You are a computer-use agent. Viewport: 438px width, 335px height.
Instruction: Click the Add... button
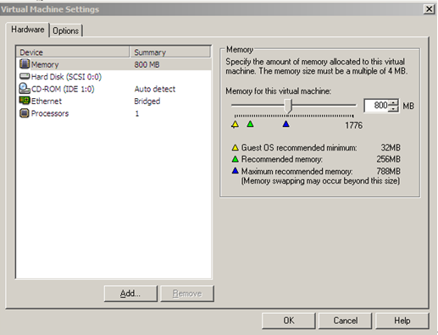pyautogui.click(x=130, y=294)
